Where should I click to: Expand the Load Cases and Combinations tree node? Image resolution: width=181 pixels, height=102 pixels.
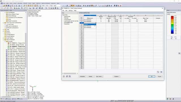(x=3, y=23)
